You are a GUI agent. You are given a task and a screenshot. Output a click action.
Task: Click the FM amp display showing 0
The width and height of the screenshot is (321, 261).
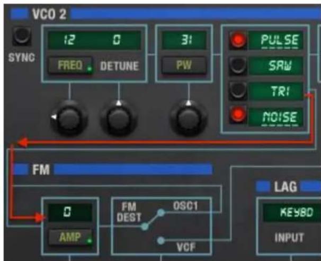coord(69,212)
